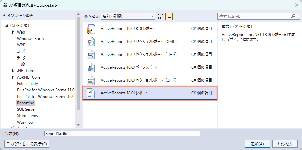Close the 新しい項目の追加 dialog
Screen dimensions: 302x150
tap(297, 5)
